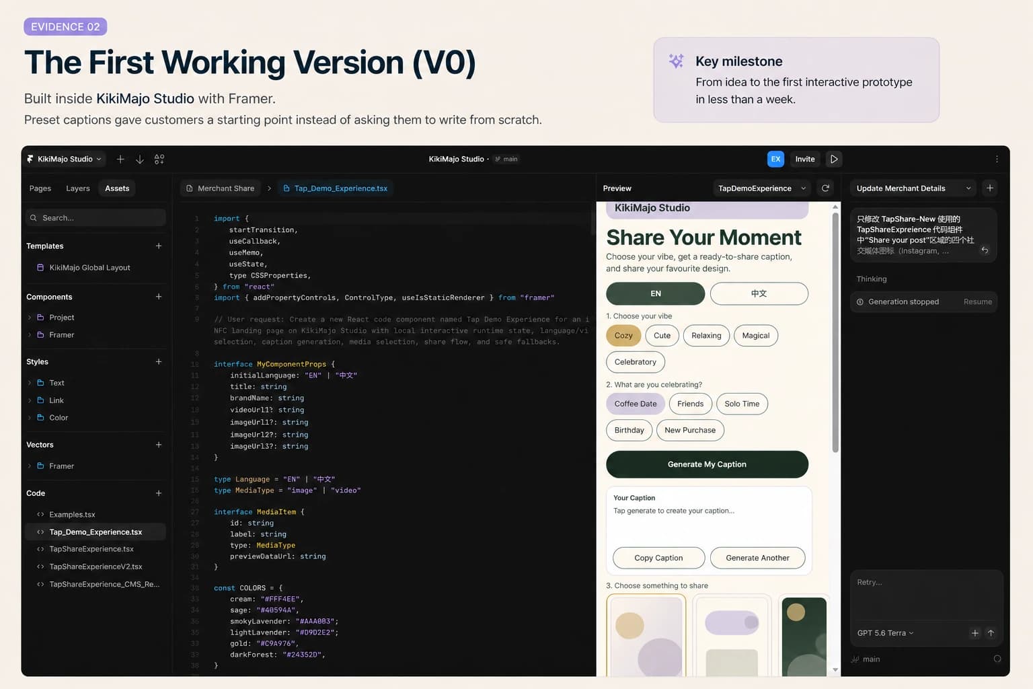Expand the Color styles folder

[x=29, y=418]
